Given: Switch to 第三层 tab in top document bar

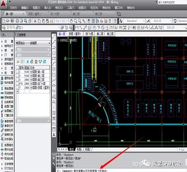Looking at the screenshot, I should pos(98,14).
